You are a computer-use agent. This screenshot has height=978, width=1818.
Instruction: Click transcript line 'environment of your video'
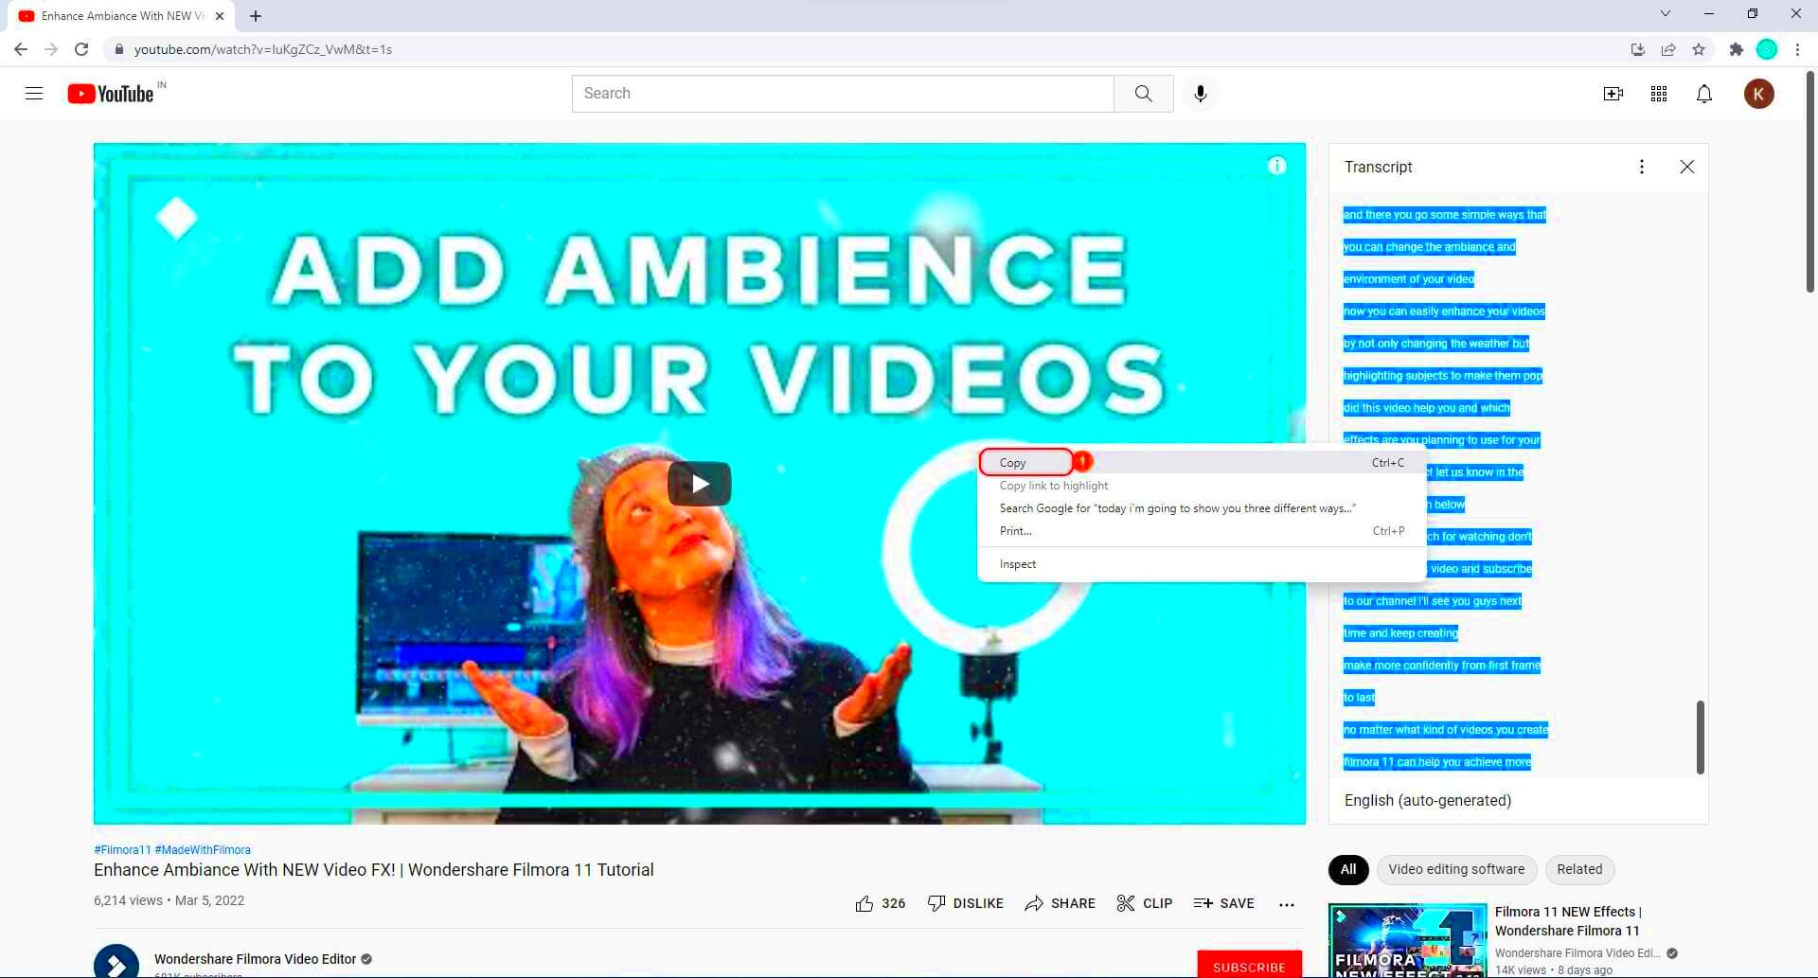tap(1409, 279)
